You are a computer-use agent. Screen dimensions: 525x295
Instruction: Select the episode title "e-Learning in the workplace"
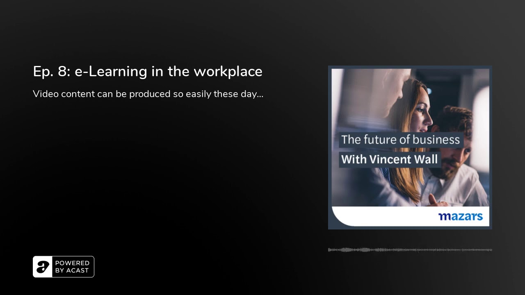click(169, 72)
